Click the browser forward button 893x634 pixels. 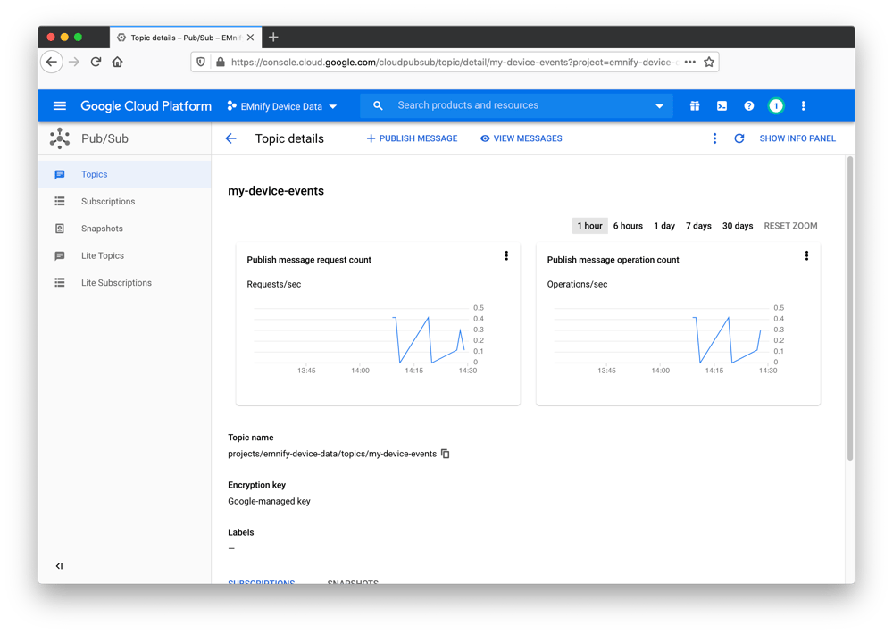tap(74, 62)
